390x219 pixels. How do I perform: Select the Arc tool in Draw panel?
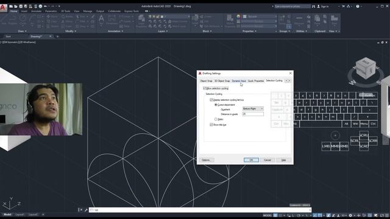pos(32,20)
